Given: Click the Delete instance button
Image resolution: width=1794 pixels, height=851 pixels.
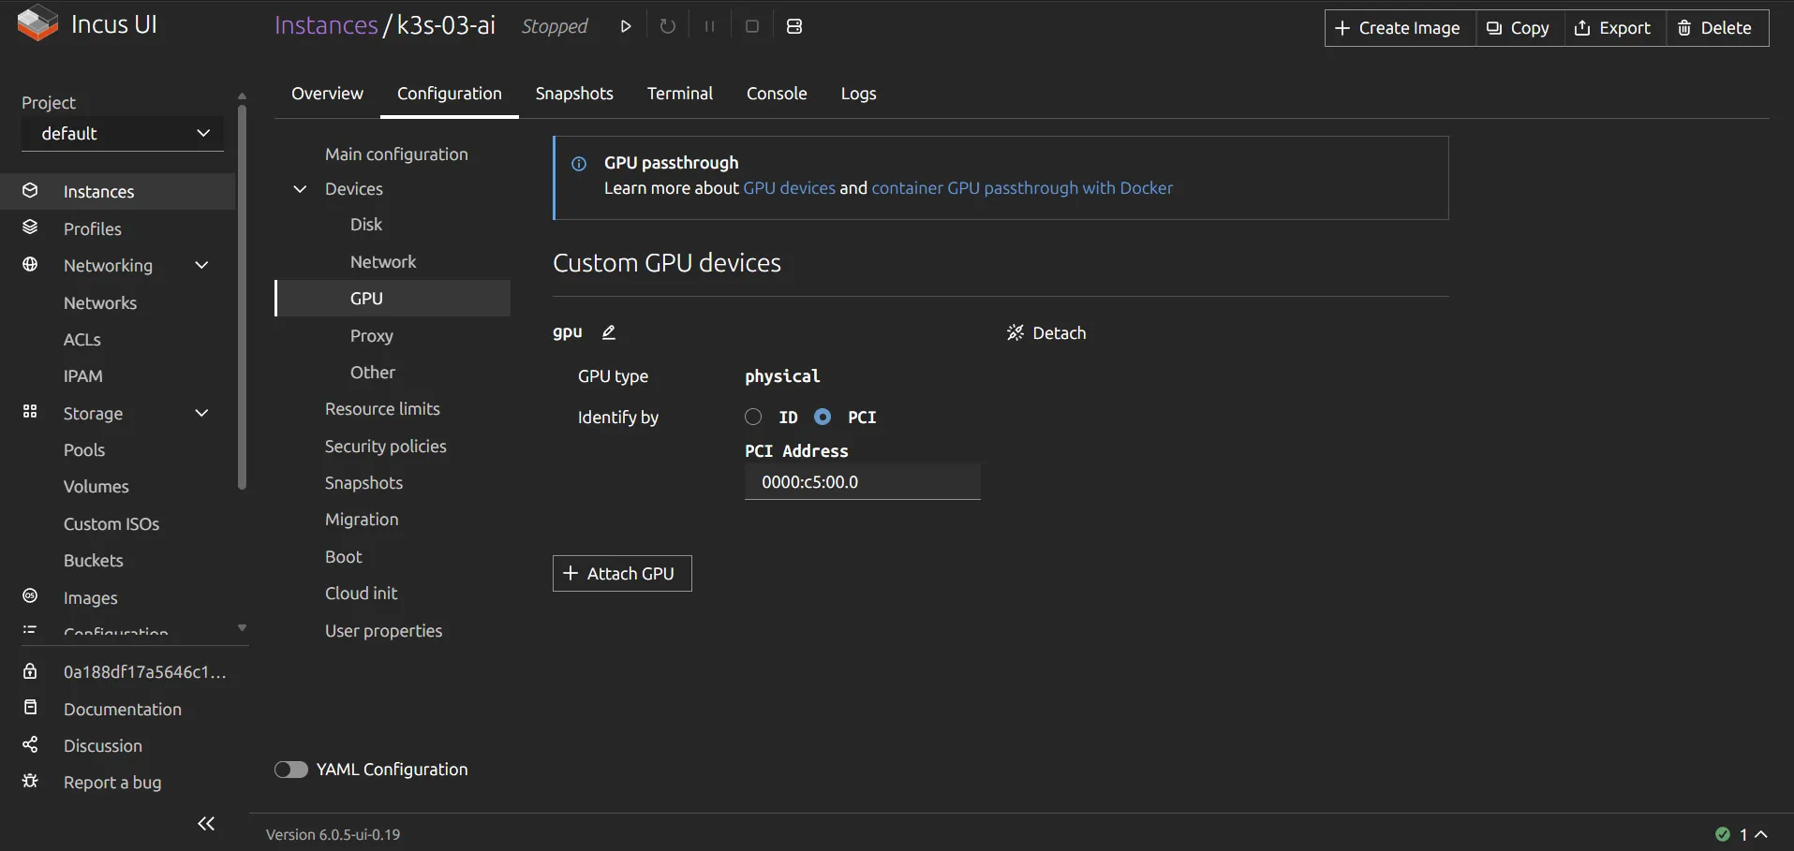Looking at the screenshot, I should 1717,28.
